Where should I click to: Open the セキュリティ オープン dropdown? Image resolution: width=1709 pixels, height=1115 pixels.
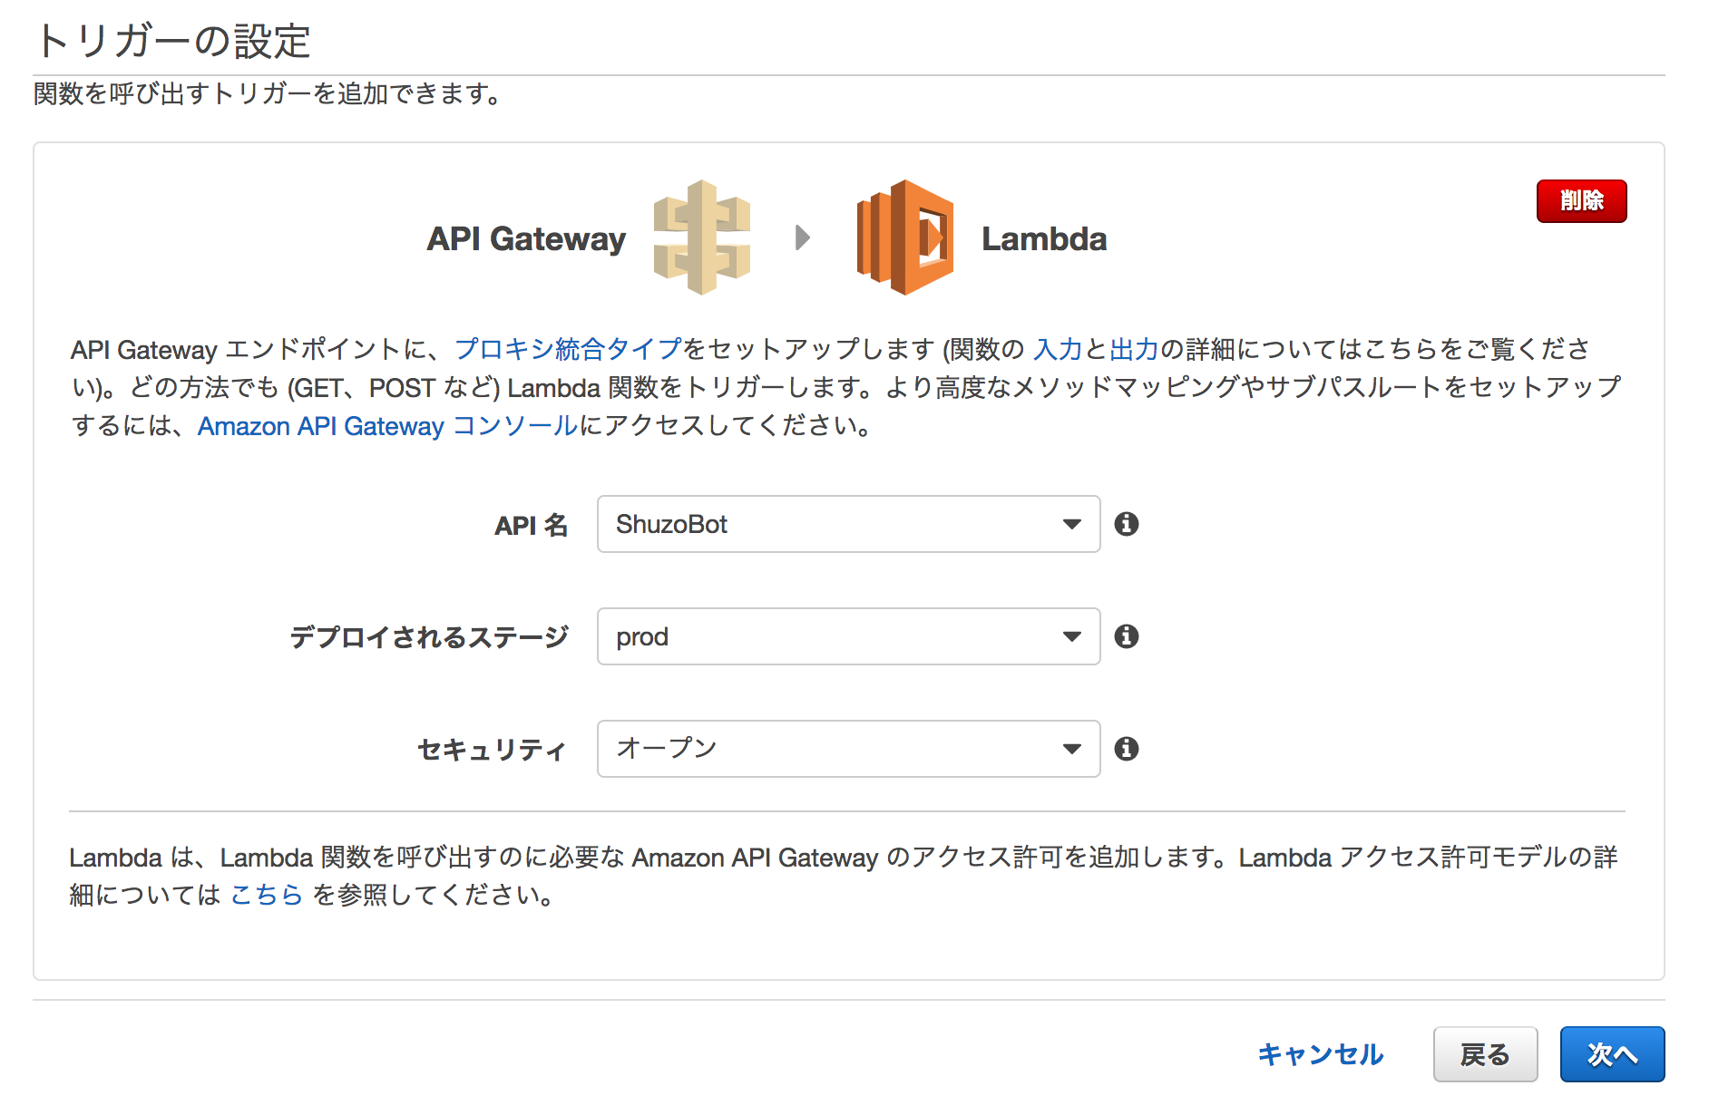(x=848, y=749)
